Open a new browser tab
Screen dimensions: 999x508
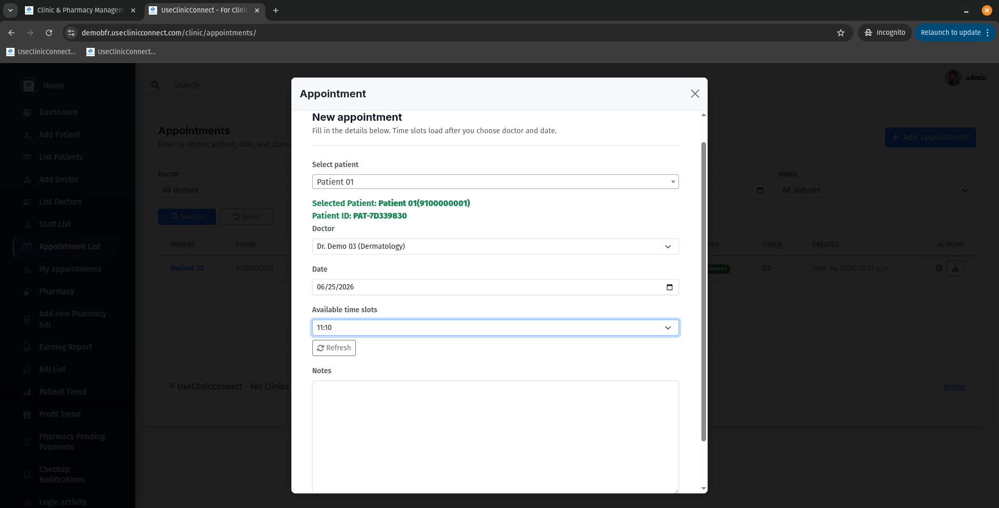(x=276, y=10)
